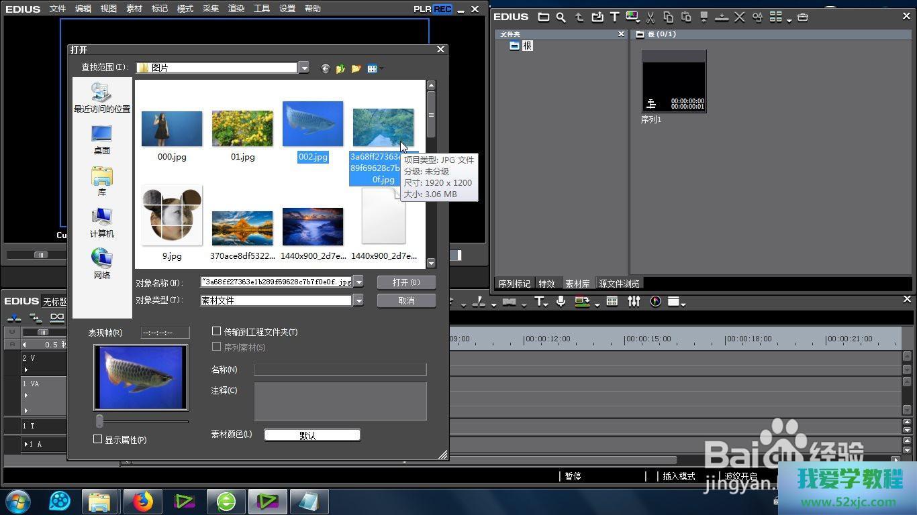Viewport: 917px width, 515px height.
Task: Click the scissors cut icon in bin toolbar
Action: coord(650,17)
